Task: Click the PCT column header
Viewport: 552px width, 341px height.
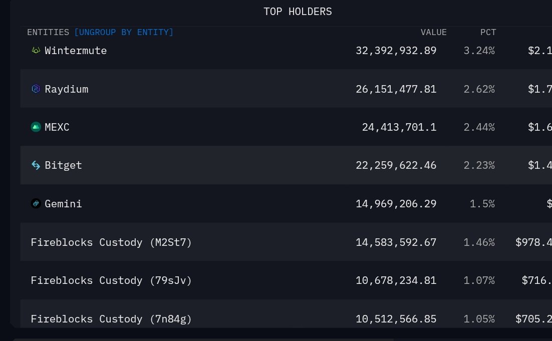Action: pos(488,33)
